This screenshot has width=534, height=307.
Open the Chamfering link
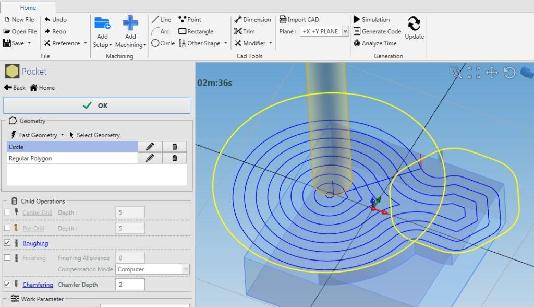38,285
